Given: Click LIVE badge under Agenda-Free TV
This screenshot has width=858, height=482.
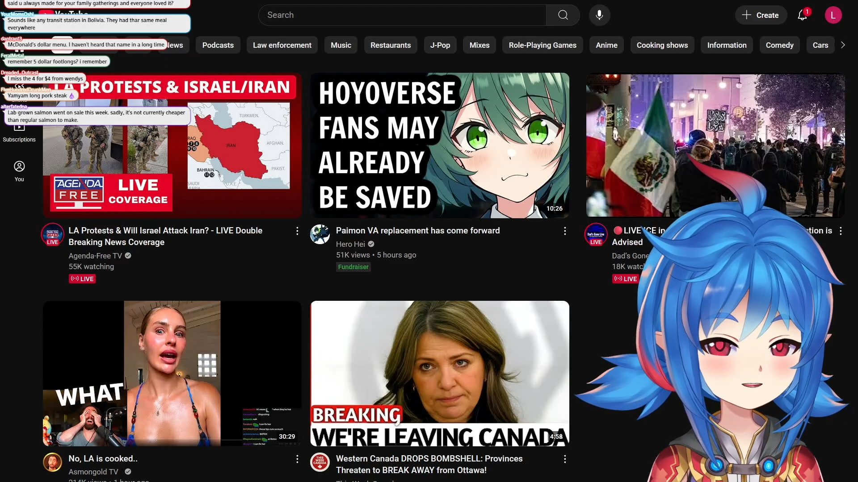Looking at the screenshot, I should (82, 279).
